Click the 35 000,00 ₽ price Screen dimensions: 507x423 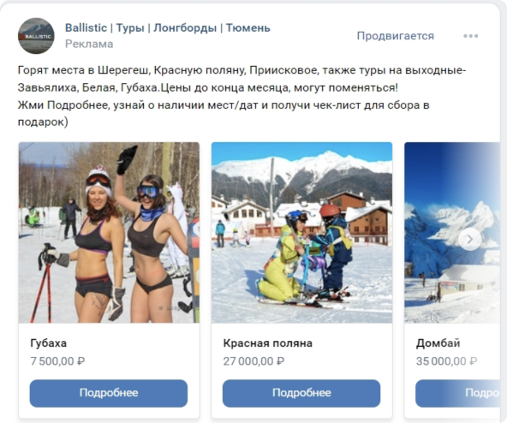(446, 361)
